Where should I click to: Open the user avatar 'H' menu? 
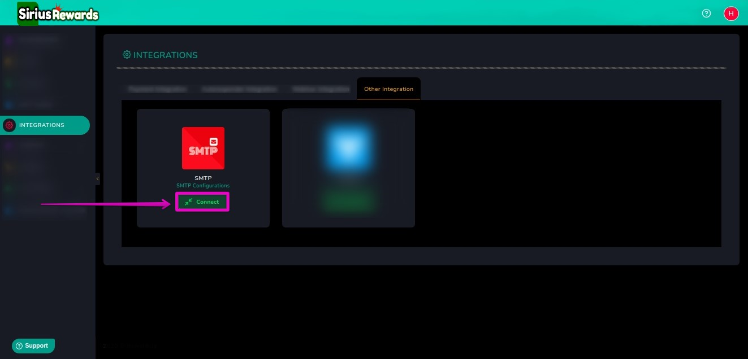[731, 14]
